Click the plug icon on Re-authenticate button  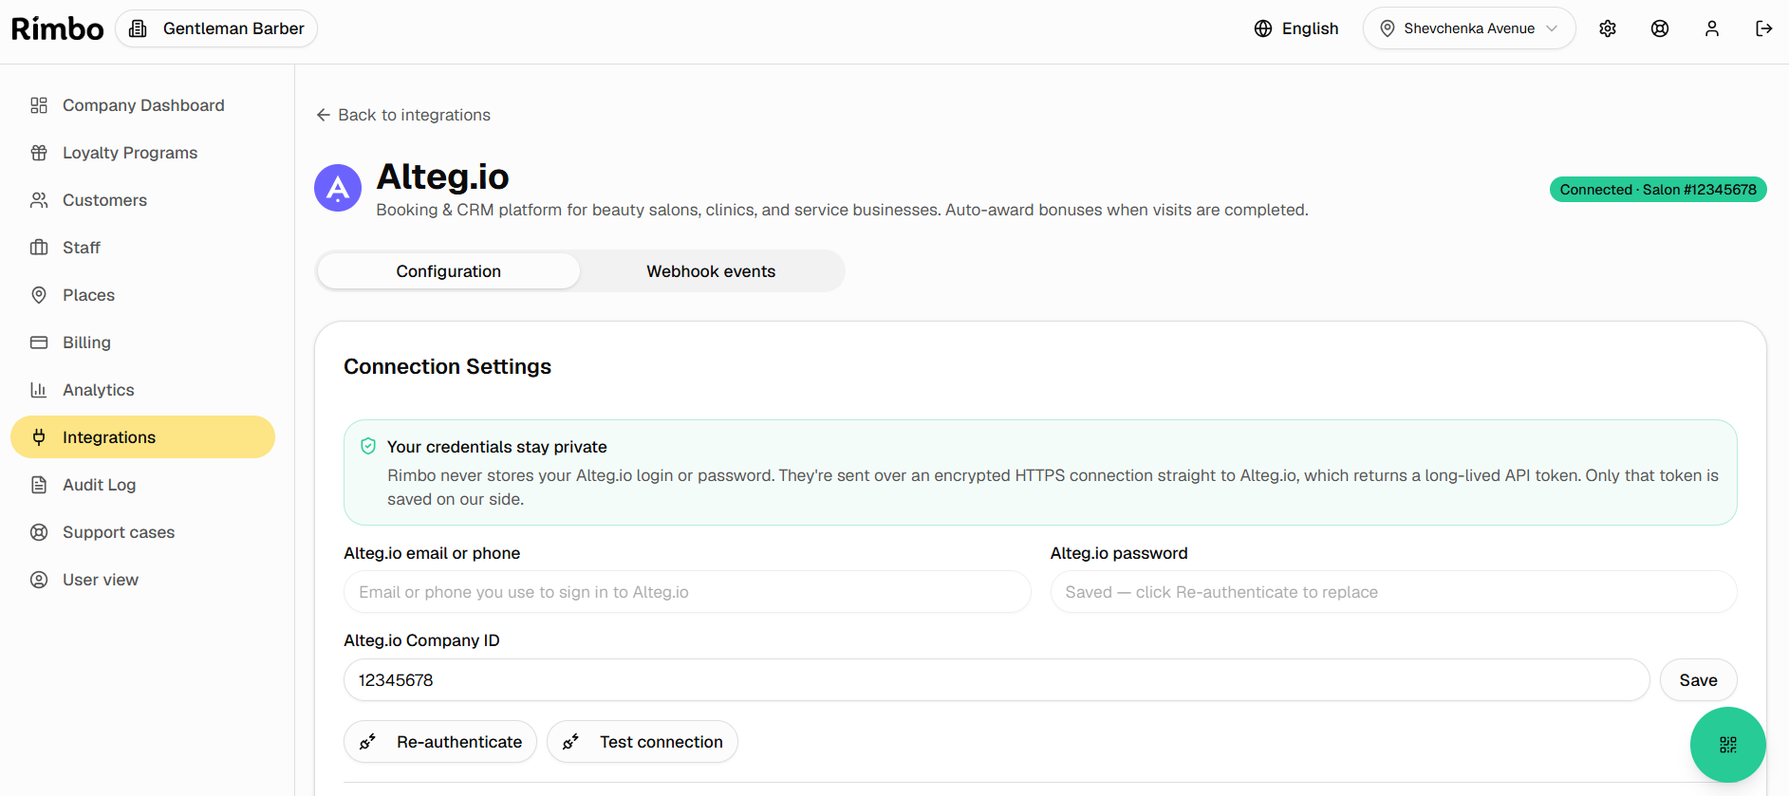pos(368,742)
